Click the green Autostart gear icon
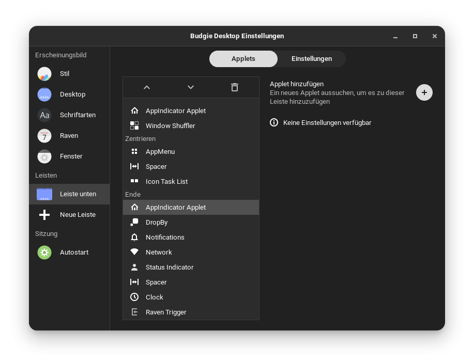 [44, 252]
